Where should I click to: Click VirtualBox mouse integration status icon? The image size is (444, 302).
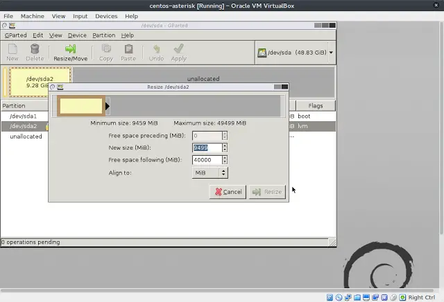(x=393, y=297)
